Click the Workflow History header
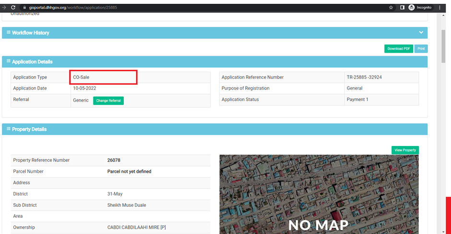The width and height of the screenshot is (451, 234). click(214, 33)
